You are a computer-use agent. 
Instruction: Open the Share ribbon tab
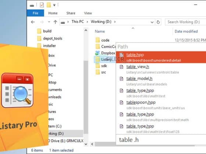pos(71,13)
